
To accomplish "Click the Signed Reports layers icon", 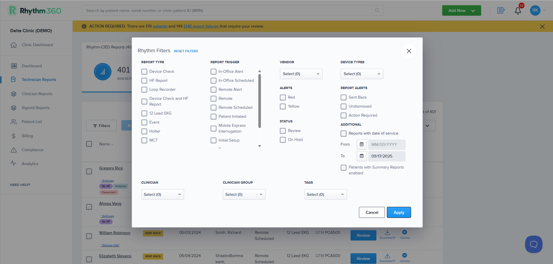I will click(x=14, y=108).
